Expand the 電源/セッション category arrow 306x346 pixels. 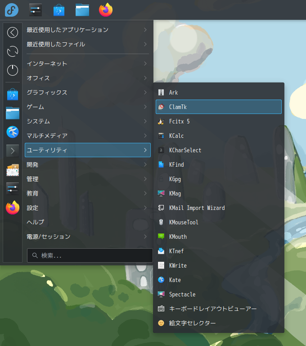coord(145,237)
